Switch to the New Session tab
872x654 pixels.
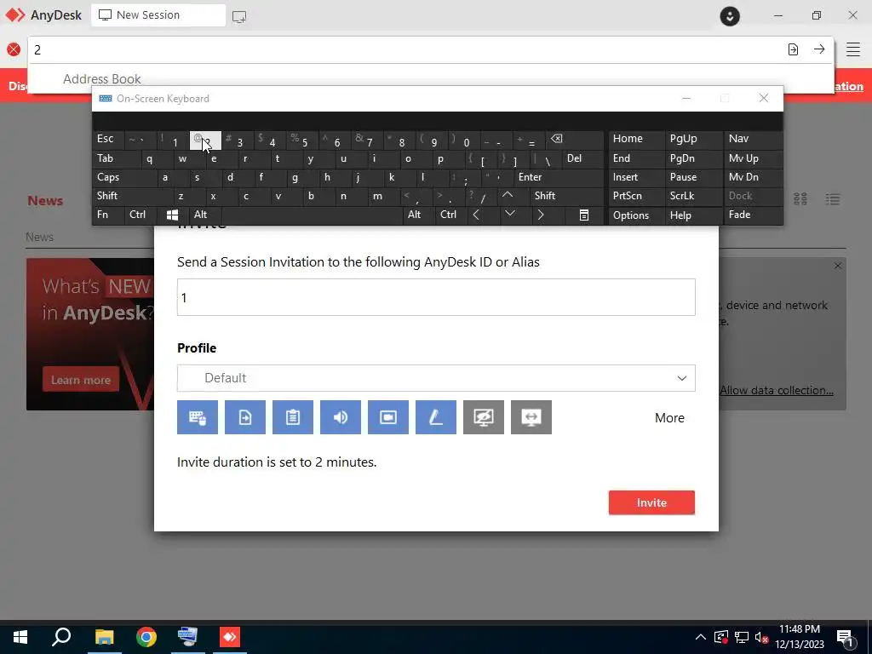tap(158, 15)
